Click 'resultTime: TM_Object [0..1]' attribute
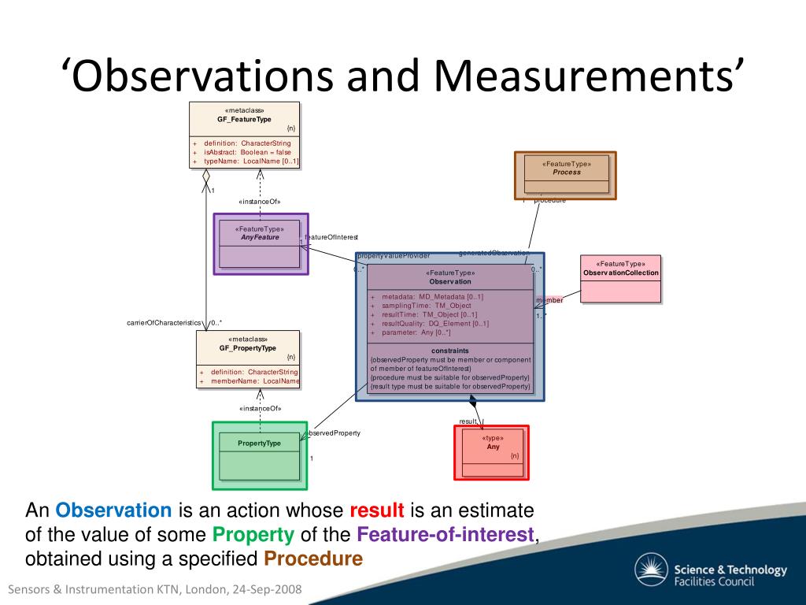 429,314
